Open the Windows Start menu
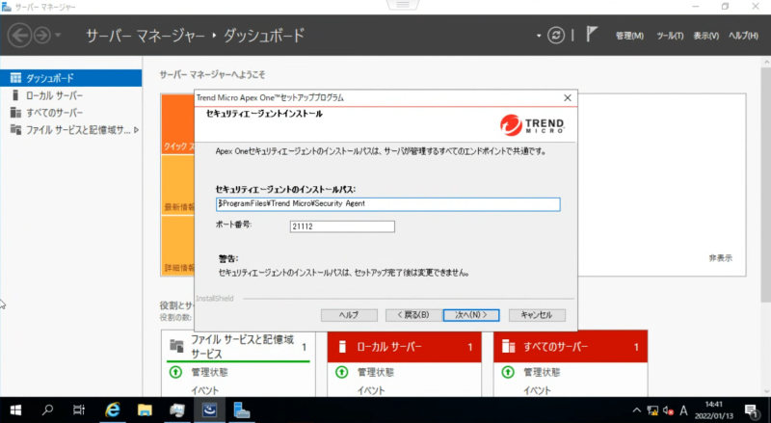Screen dimensions: 771x423 point(15,410)
